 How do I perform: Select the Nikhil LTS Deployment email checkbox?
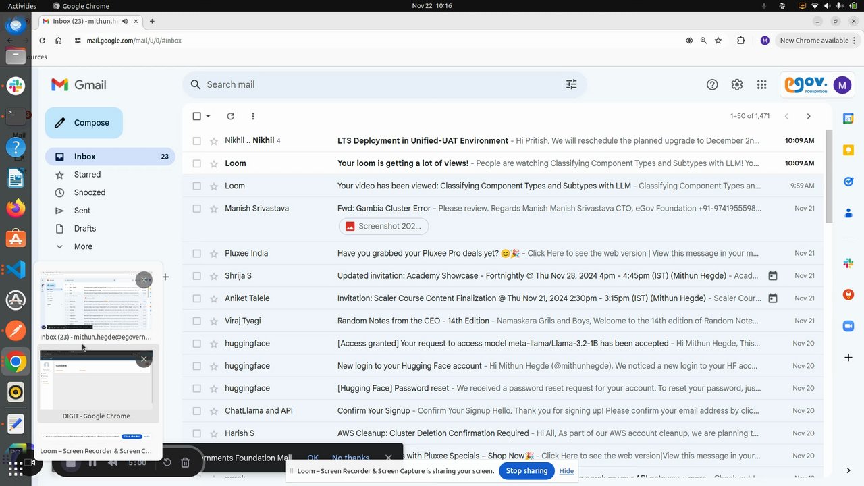click(196, 141)
